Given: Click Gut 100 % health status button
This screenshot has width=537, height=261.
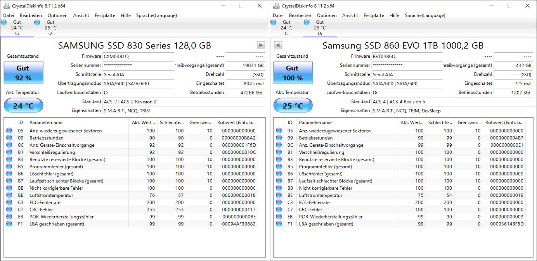Looking at the screenshot, I should click(293, 73).
